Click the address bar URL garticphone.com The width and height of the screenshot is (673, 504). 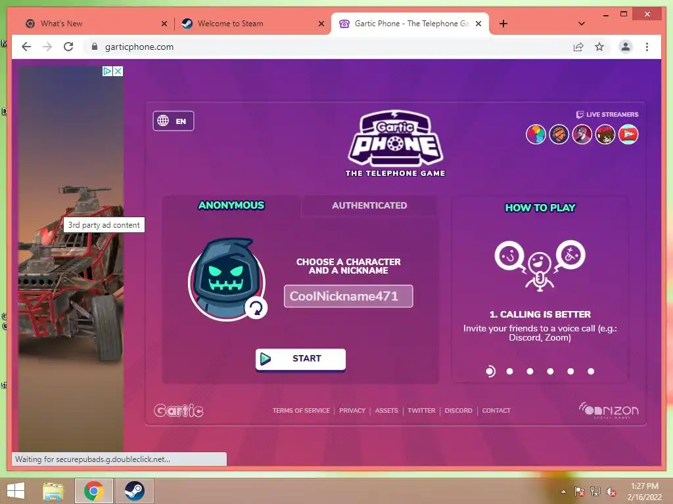[139, 47]
